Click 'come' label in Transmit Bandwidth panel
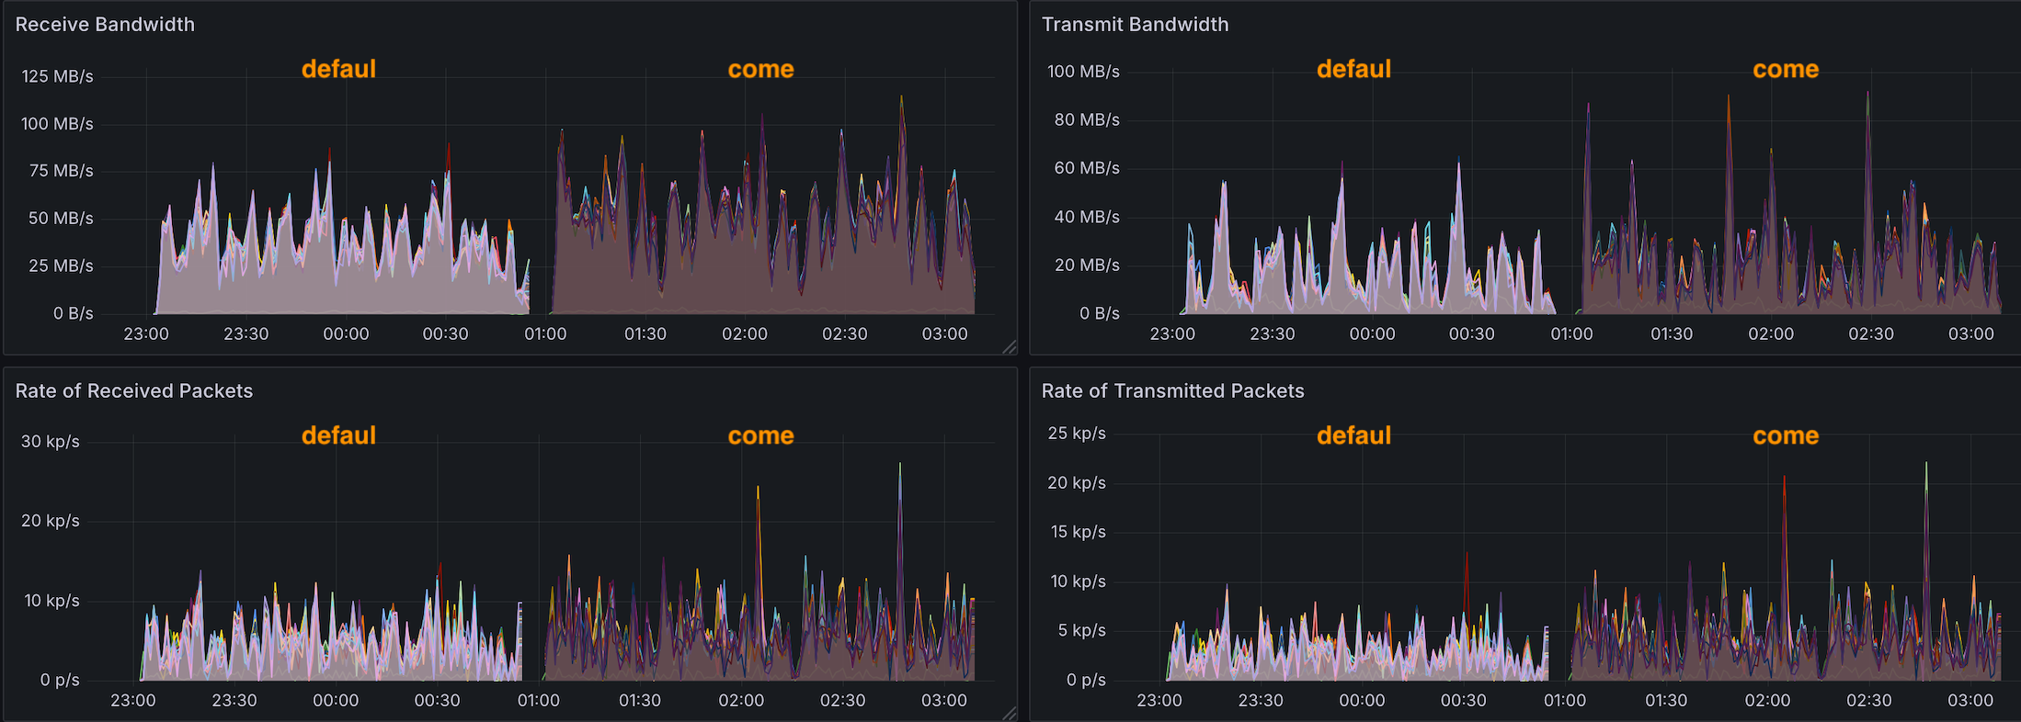This screenshot has height=722, width=2021. coord(1786,70)
